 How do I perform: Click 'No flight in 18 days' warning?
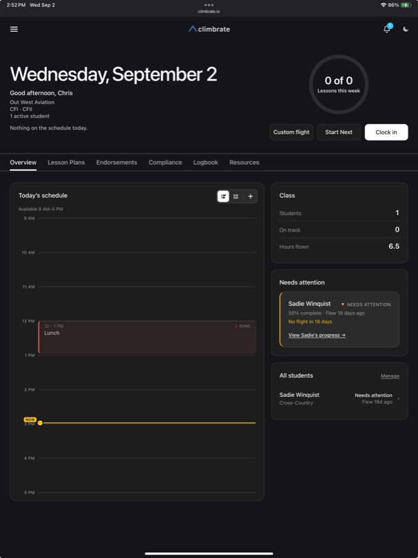[310, 321]
